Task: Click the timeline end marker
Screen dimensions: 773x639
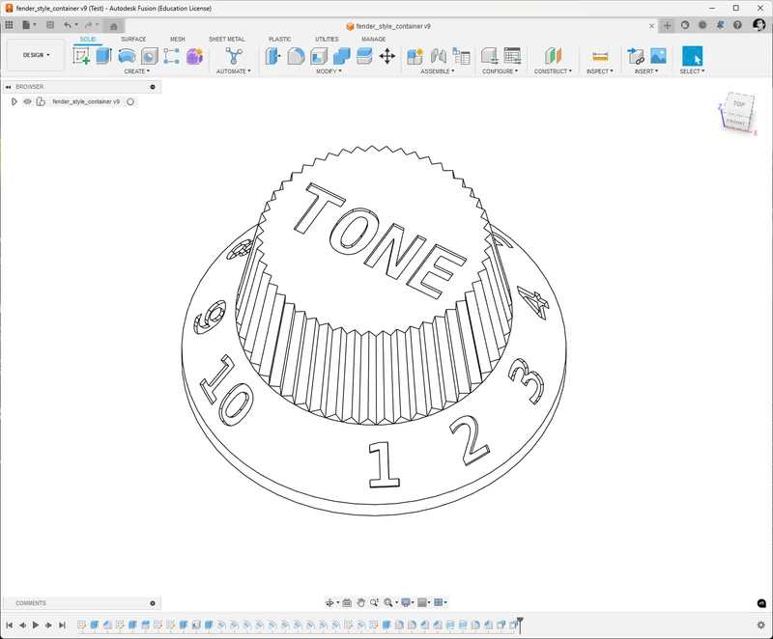Action: [520, 624]
